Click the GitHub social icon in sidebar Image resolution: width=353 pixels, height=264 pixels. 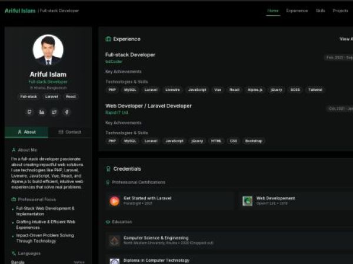coord(29,111)
